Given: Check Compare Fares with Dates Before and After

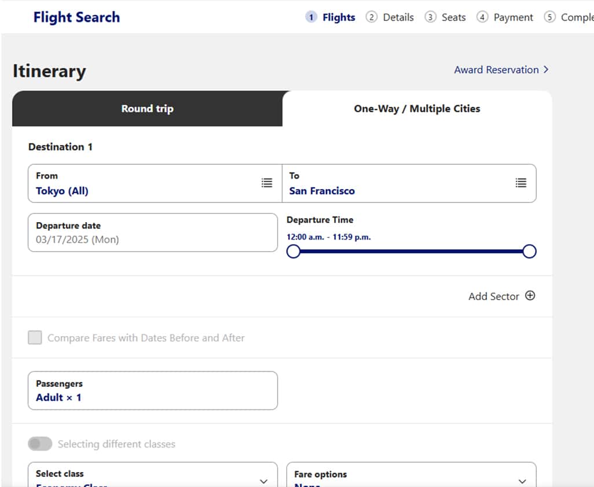Looking at the screenshot, I should click(x=35, y=338).
